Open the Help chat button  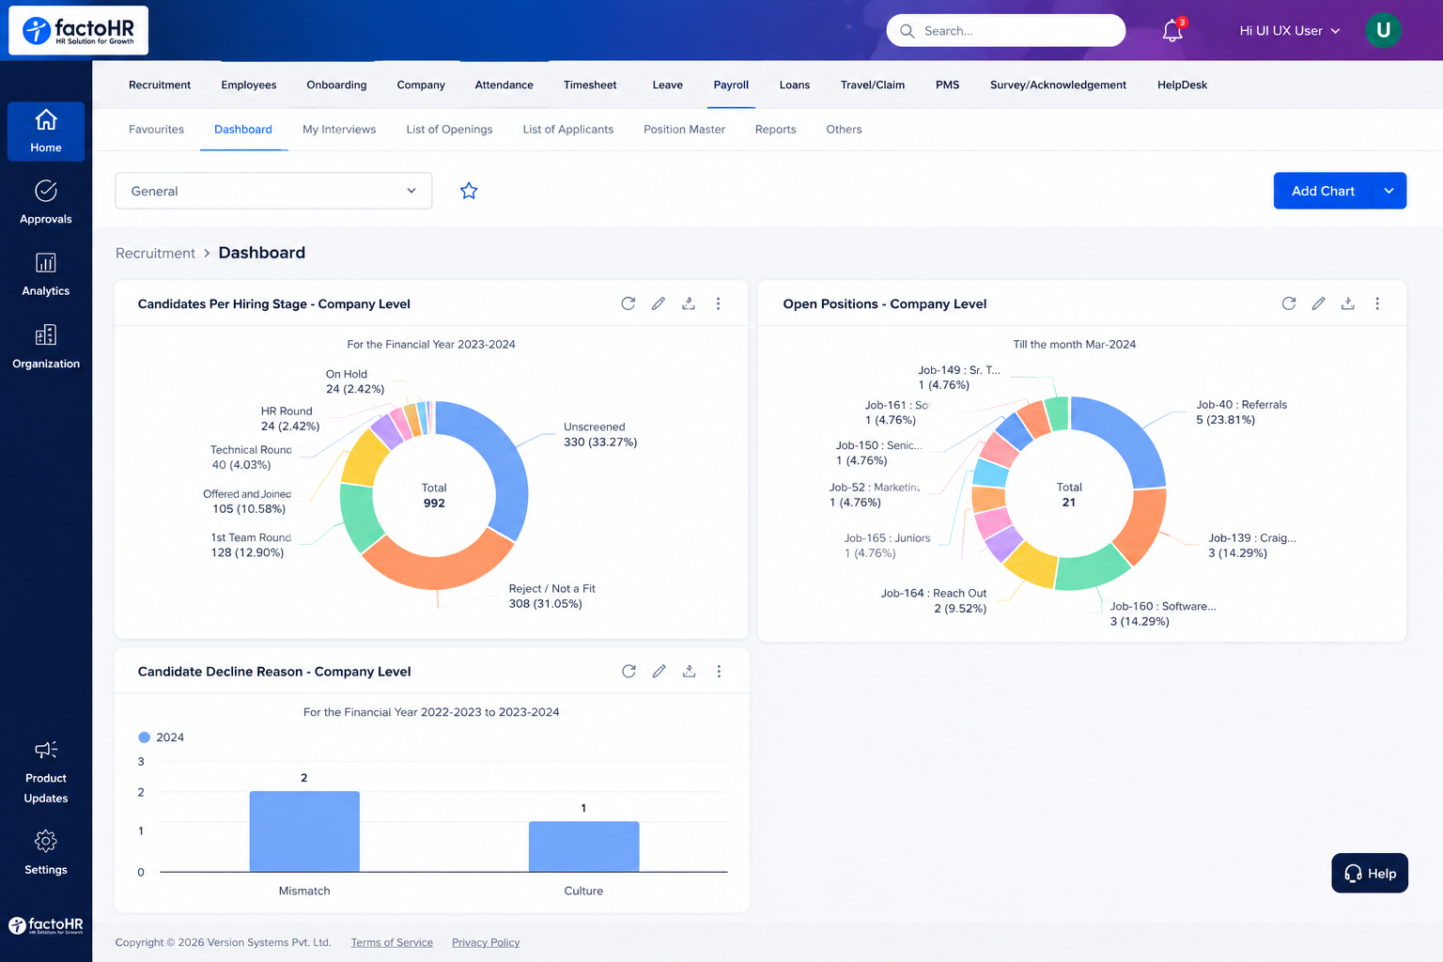(1370, 873)
